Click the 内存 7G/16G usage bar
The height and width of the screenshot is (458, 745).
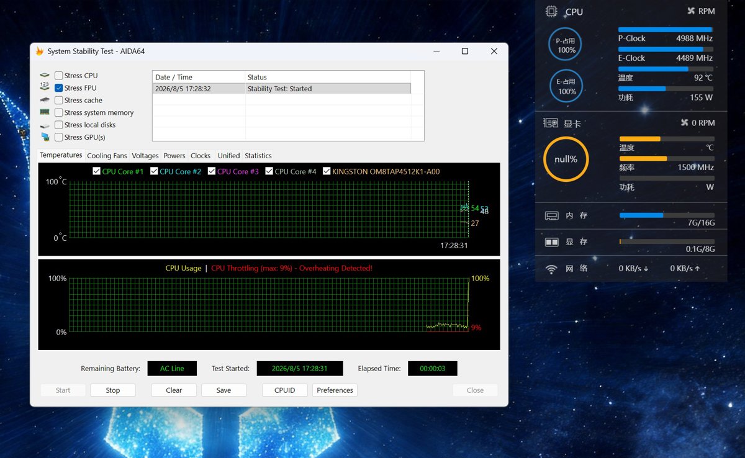[667, 215]
